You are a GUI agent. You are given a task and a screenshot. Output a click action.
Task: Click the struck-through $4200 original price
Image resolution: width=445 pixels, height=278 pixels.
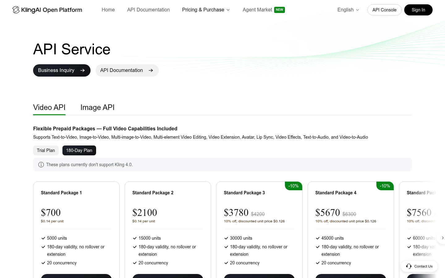(x=258, y=214)
